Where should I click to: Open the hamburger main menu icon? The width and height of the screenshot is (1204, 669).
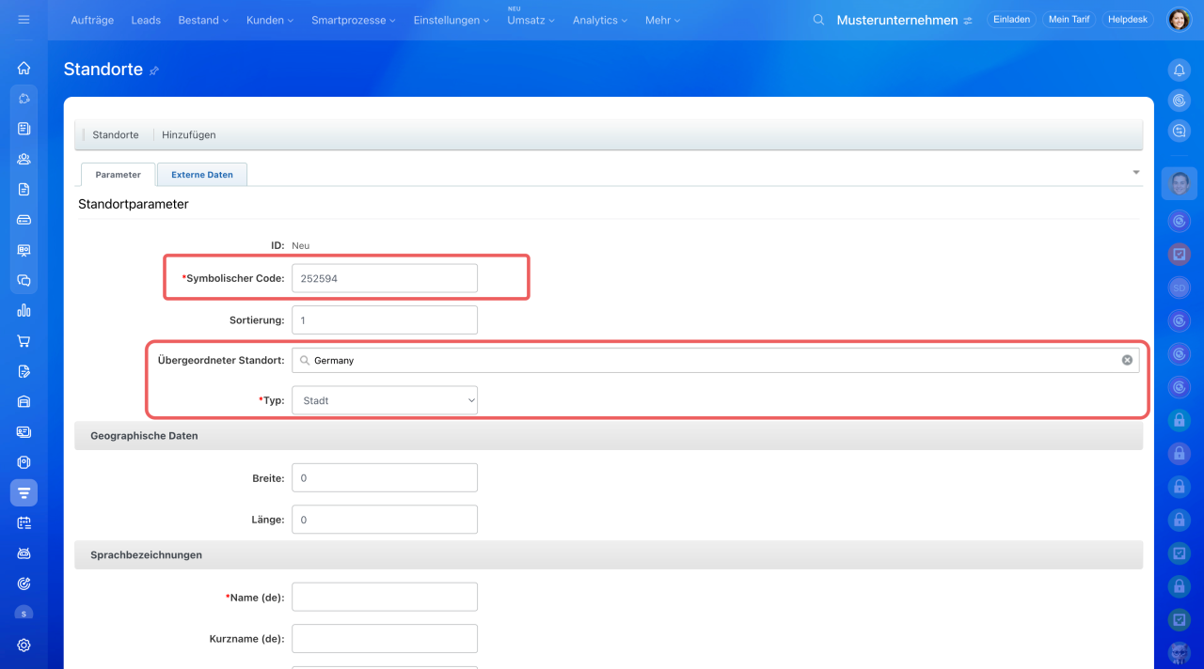(24, 20)
